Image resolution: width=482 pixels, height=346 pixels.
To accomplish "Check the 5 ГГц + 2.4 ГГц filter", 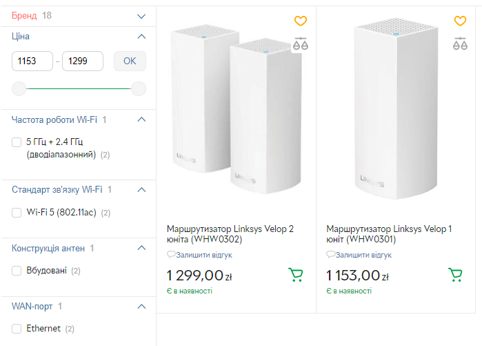I will click(17, 142).
